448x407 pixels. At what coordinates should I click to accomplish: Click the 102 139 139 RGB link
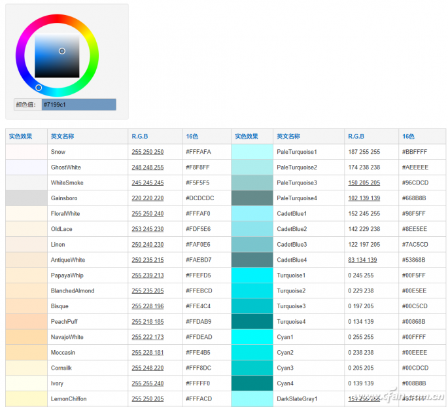point(364,198)
